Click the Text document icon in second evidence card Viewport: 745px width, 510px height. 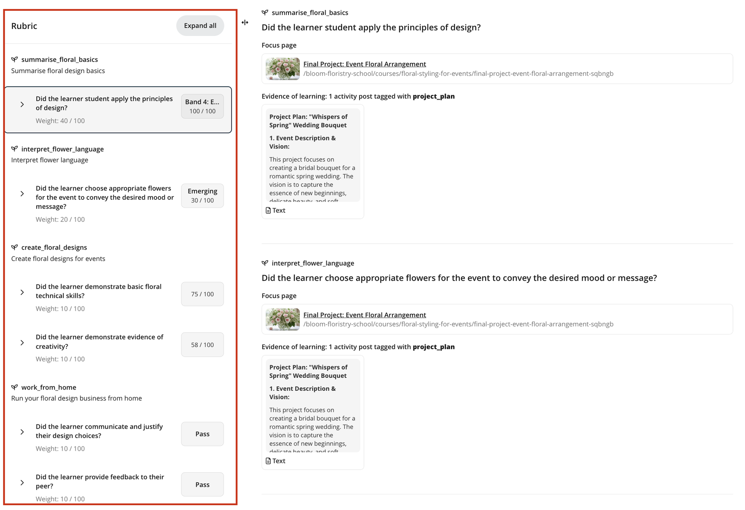coord(268,461)
